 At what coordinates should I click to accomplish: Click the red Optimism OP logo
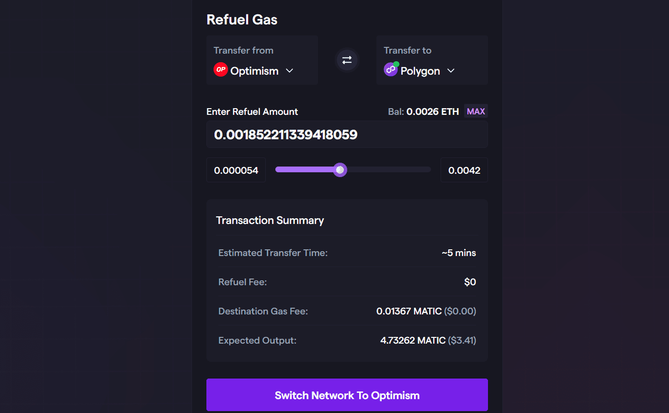tap(220, 70)
